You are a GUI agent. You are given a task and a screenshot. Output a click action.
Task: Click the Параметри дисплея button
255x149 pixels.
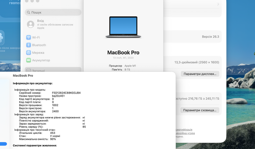click(x=200, y=74)
